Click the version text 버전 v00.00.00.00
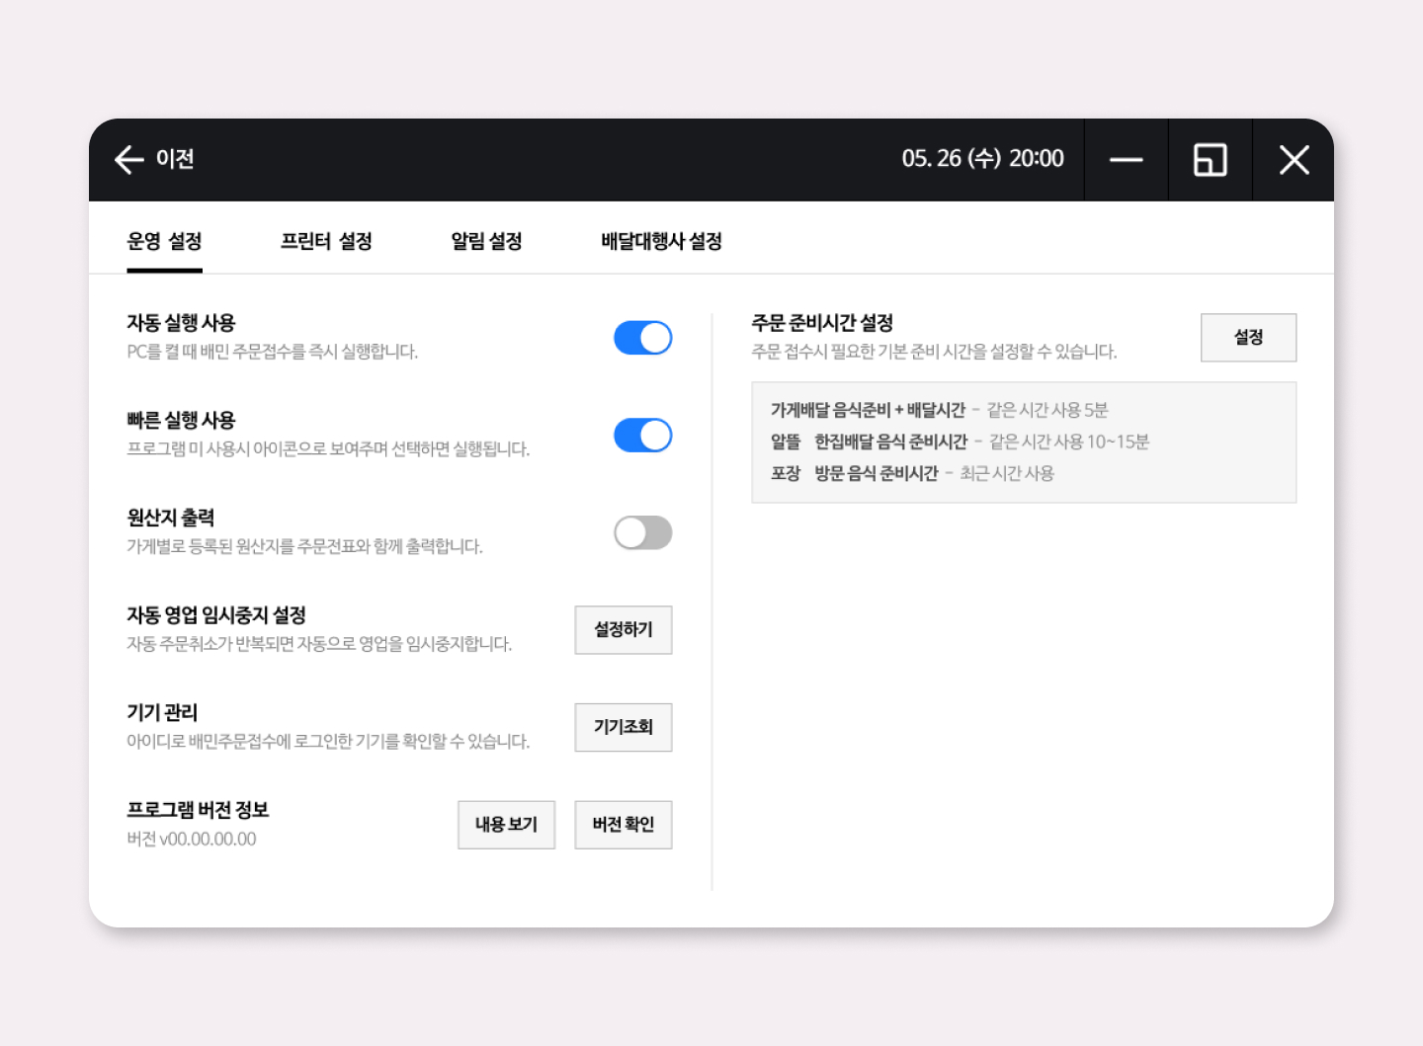 pyautogui.click(x=192, y=840)
